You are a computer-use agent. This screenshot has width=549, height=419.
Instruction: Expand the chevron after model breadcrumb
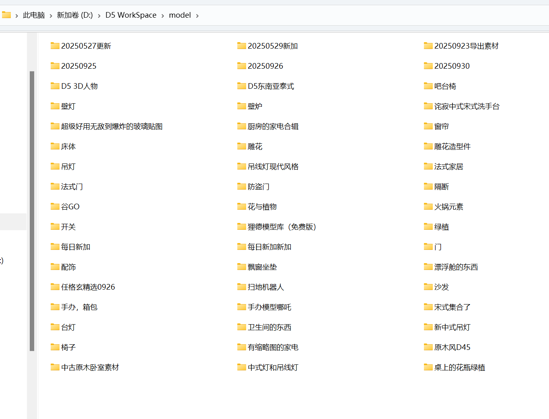[197, 16]
